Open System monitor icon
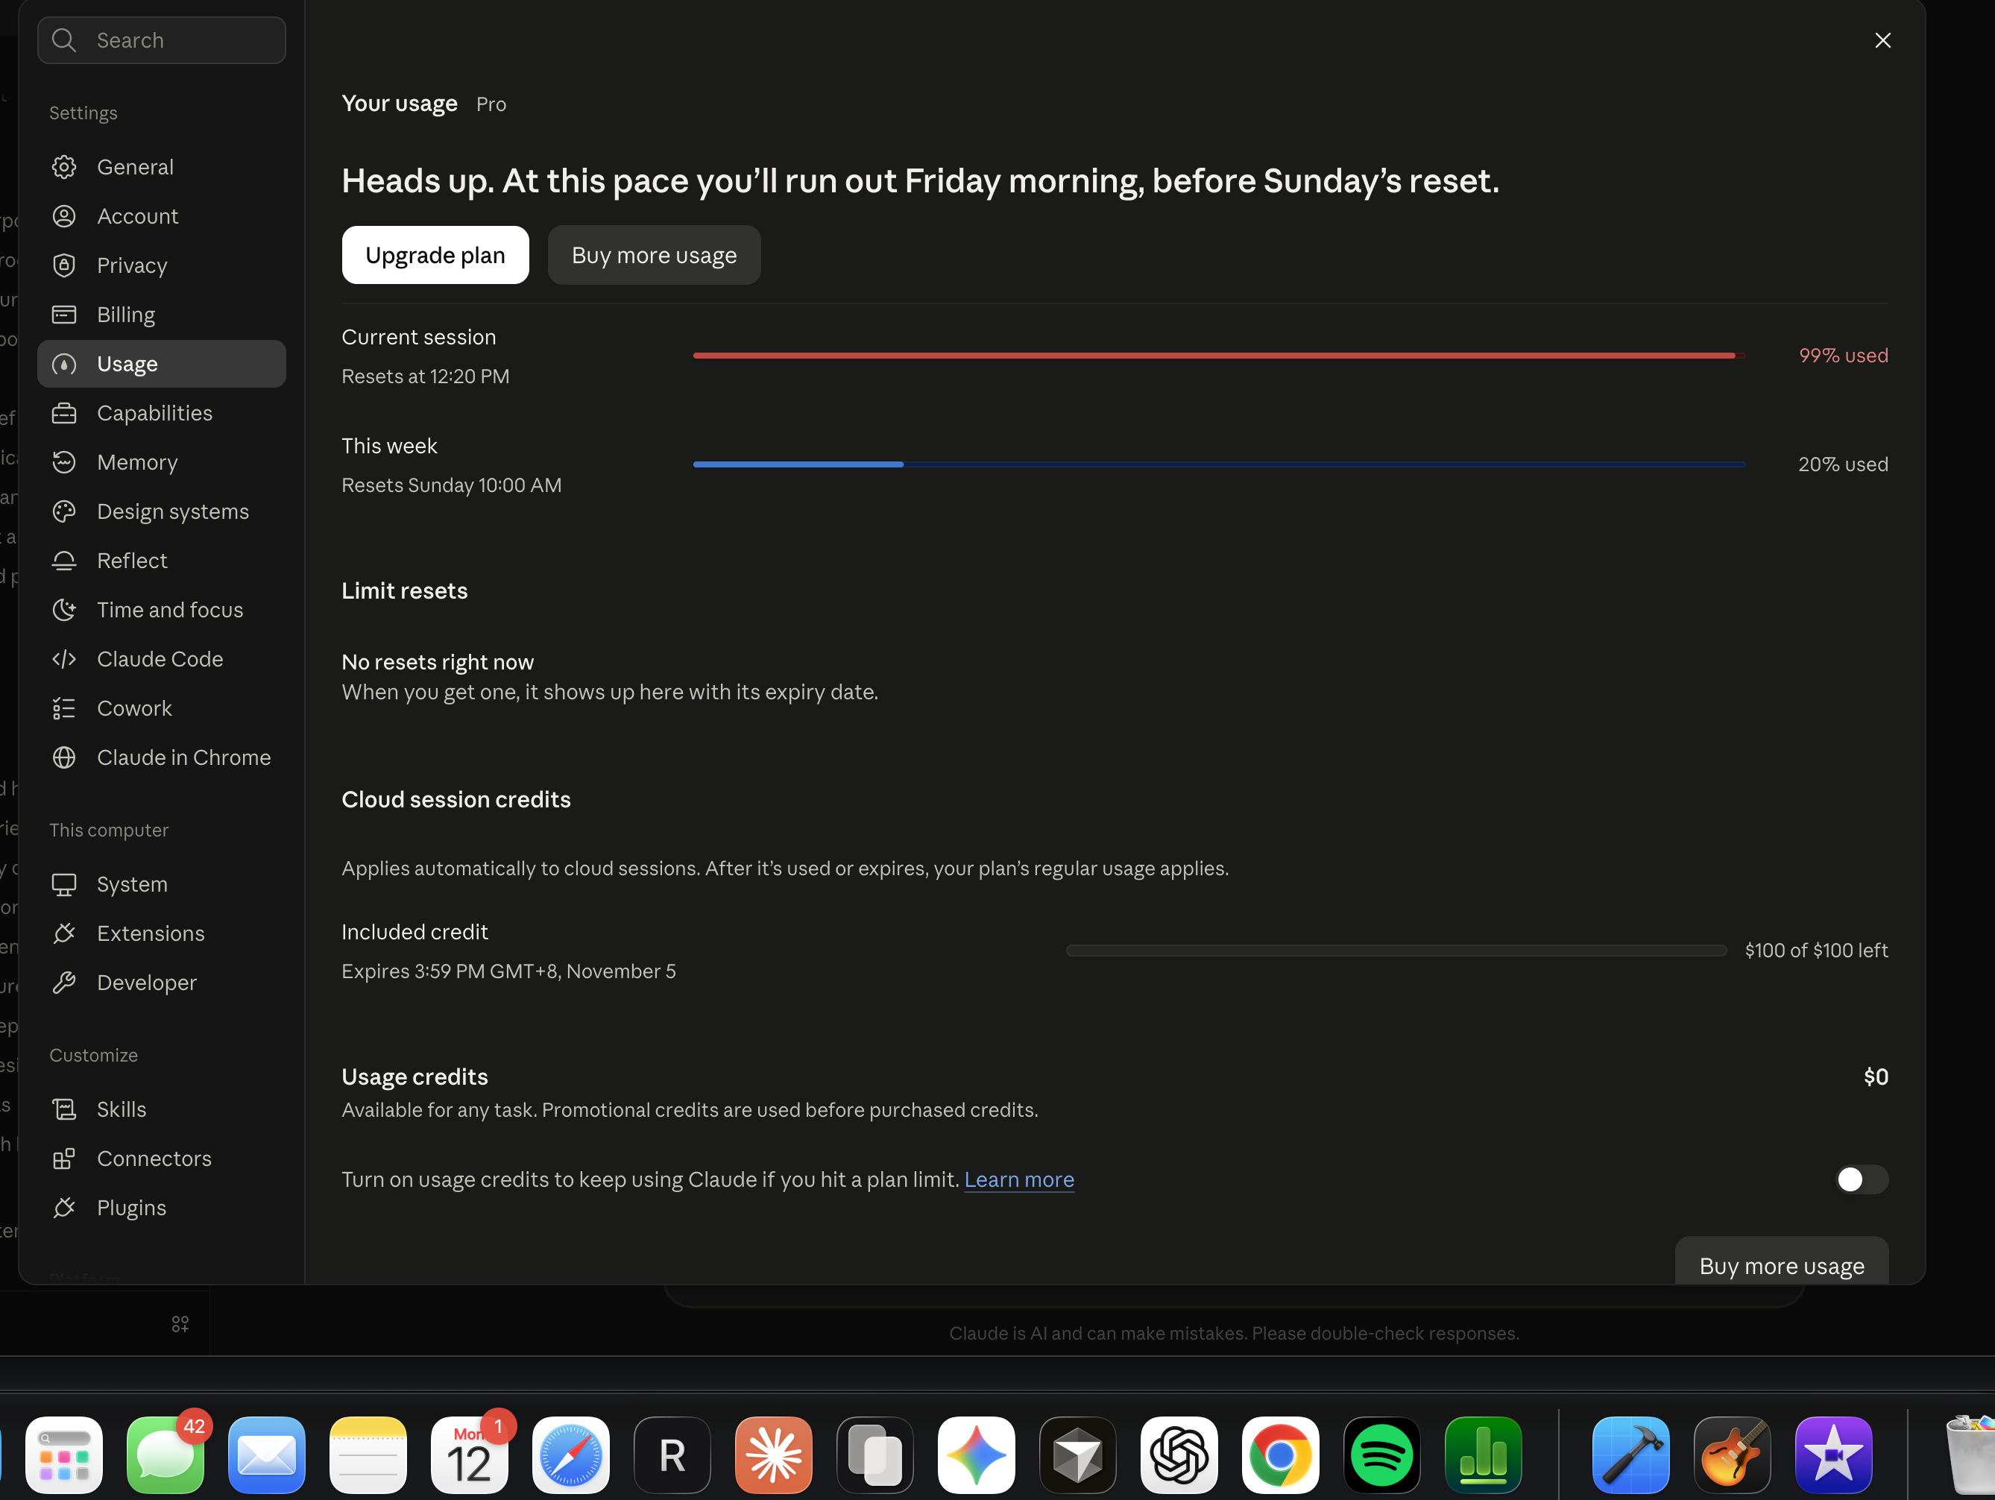Screen dimensions: 1995x1500 coord(64,884)
